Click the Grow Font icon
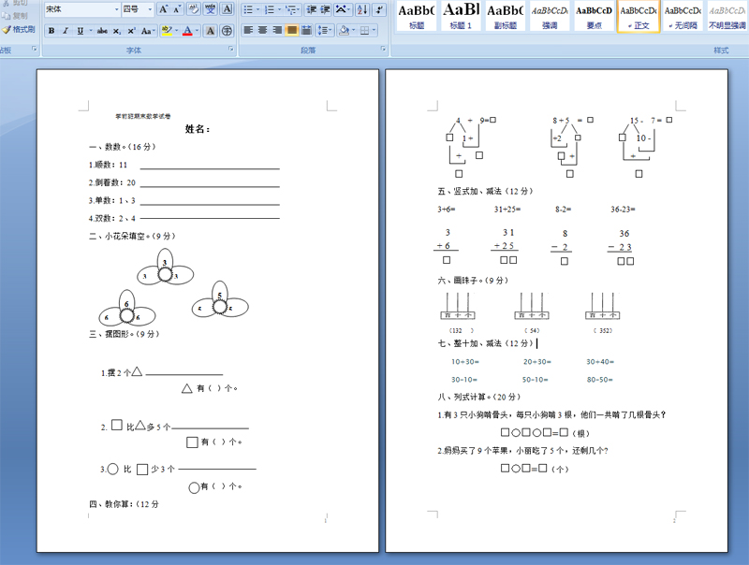The height and width of the screenshot is (565, 749). 163,9
